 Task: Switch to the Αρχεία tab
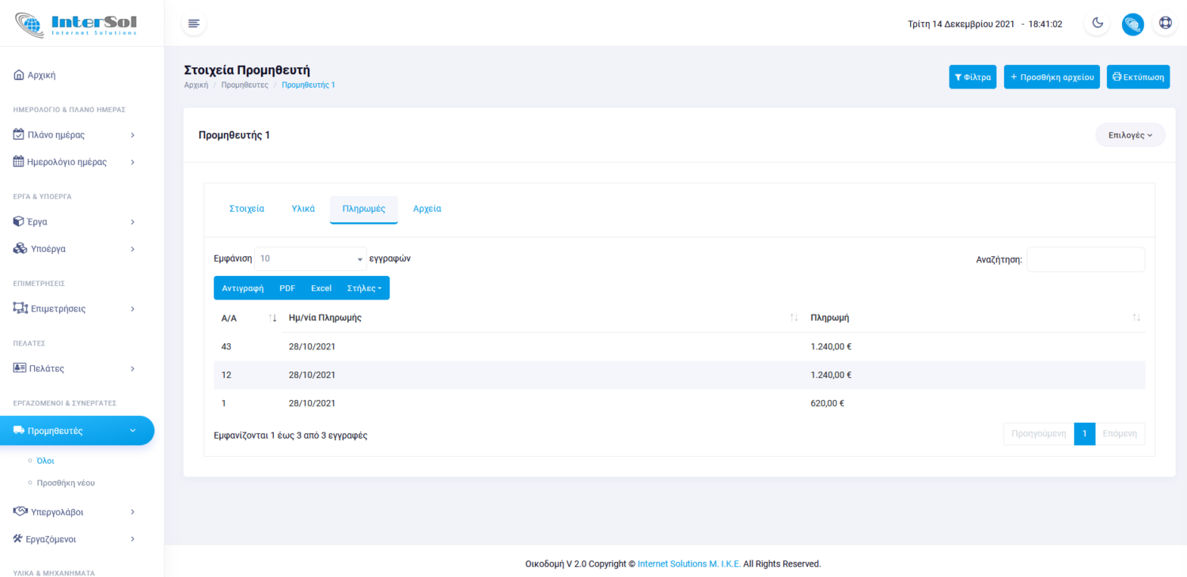click(427, 209)
